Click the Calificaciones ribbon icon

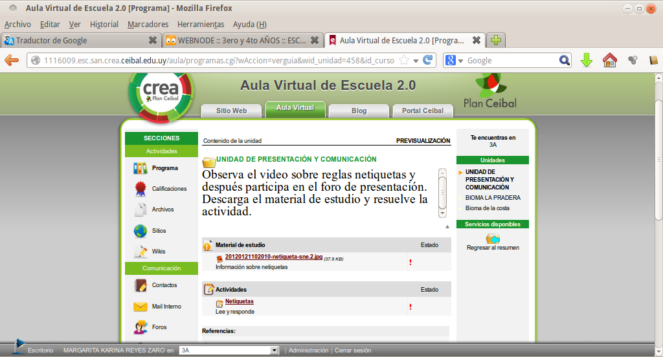140,189
